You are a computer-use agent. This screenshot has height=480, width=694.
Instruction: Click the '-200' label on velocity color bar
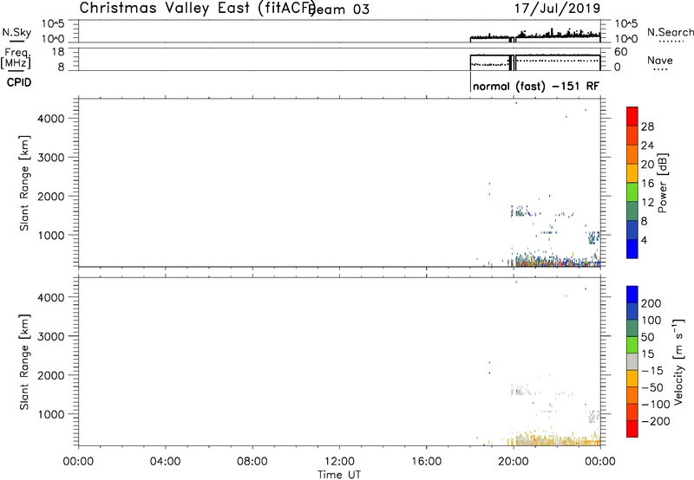tap(655, 421)
